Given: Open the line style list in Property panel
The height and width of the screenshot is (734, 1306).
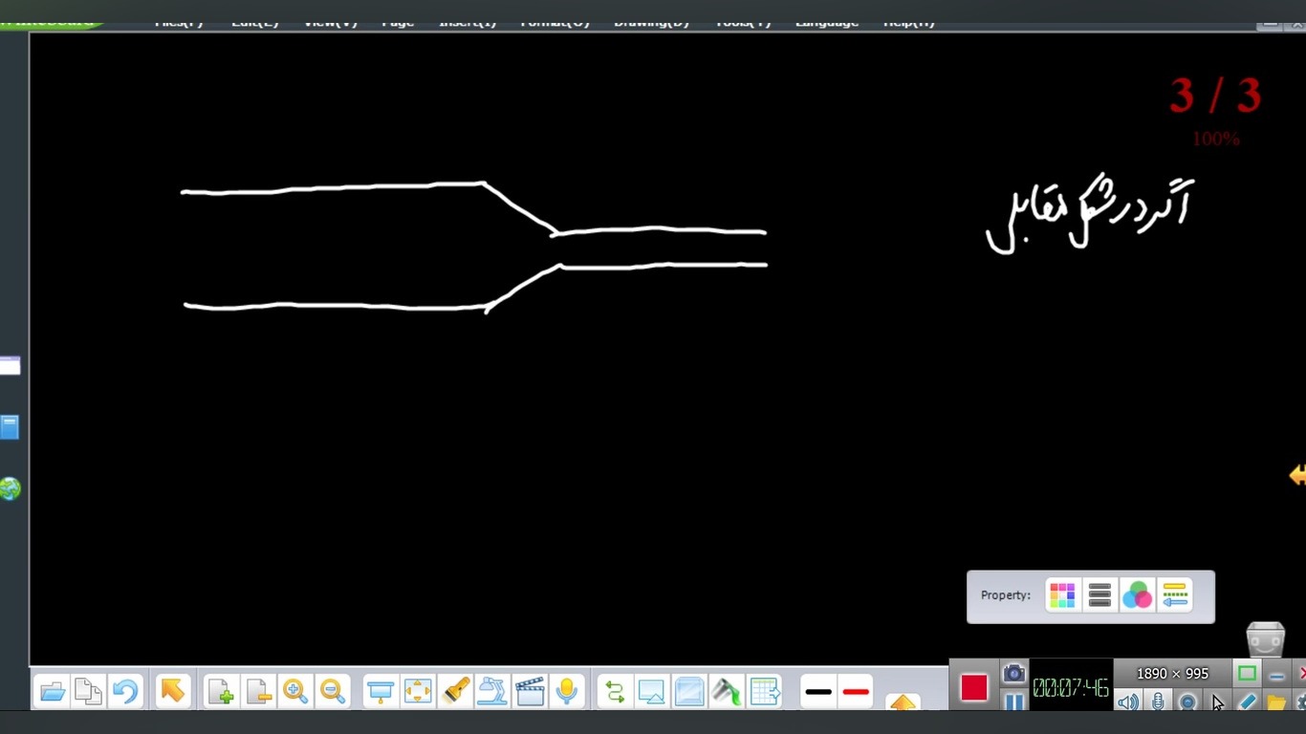Looking at the screenshot, I should point(1099,595).
